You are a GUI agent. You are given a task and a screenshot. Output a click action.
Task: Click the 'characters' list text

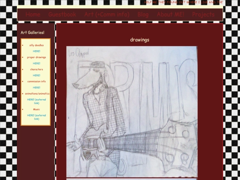click(36, 69)
